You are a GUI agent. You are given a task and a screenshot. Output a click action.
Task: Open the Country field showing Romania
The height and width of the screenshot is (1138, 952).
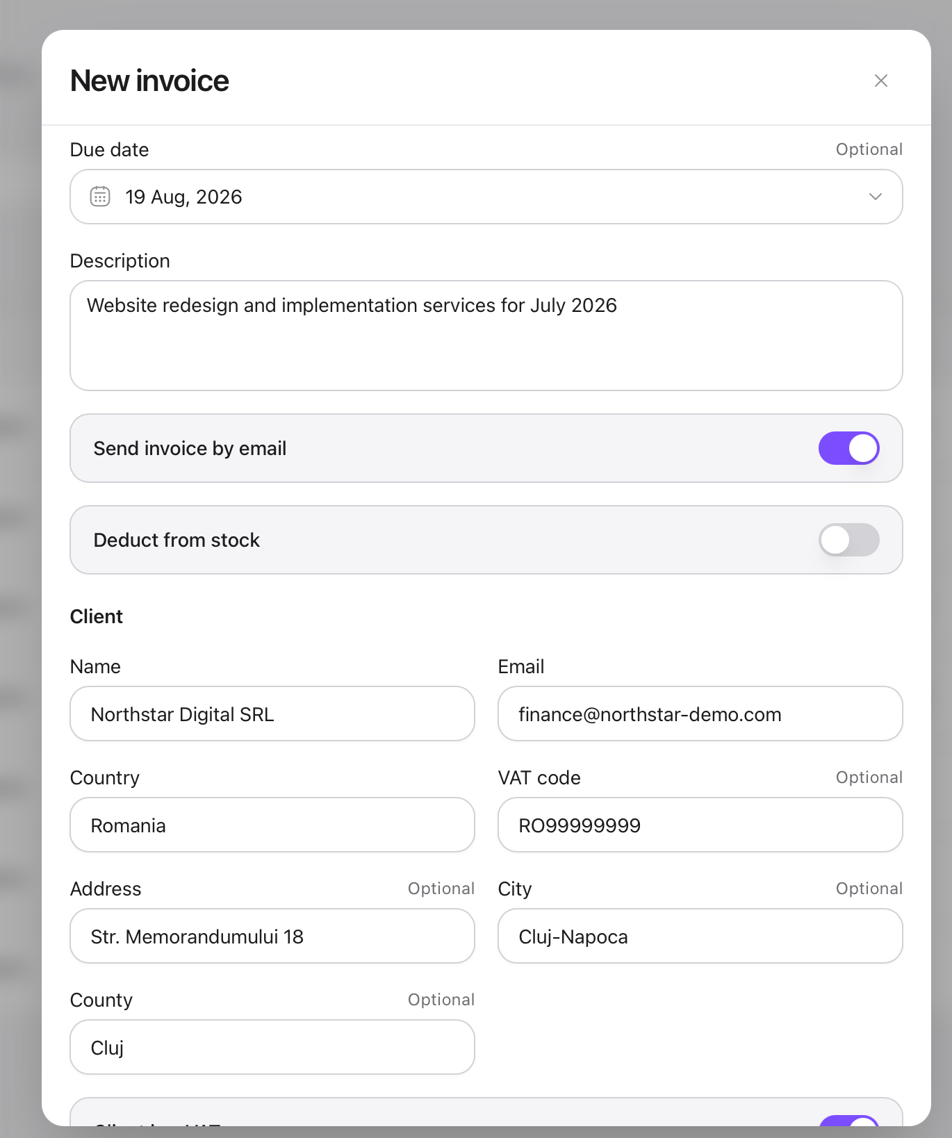click(272, 825)
